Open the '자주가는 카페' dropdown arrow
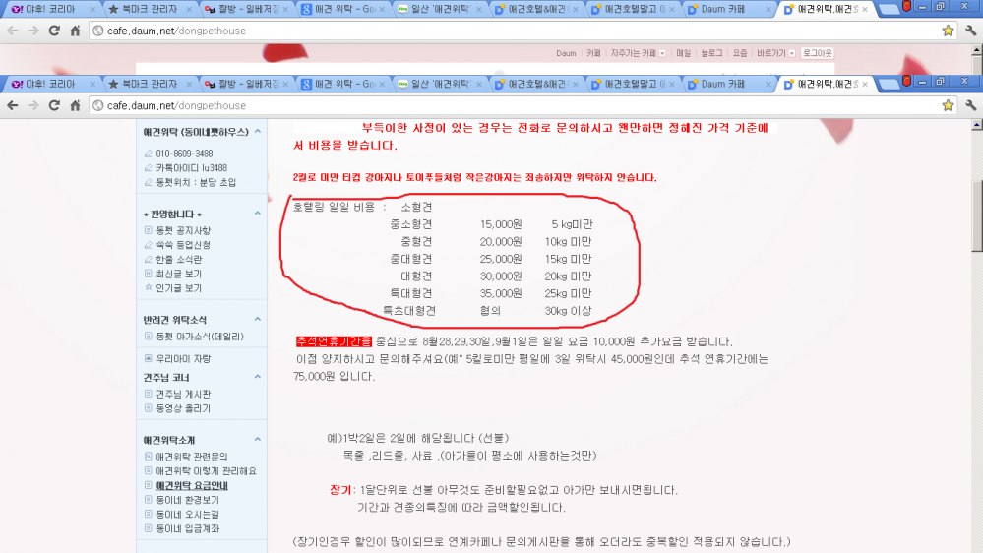 pyautogui.click(x=662, y=53)
